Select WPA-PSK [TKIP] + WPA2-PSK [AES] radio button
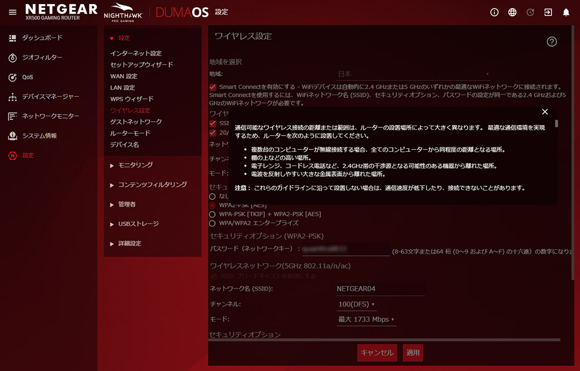Image resolution: width=580 pixels, height=371 pixels. (212, 214)
